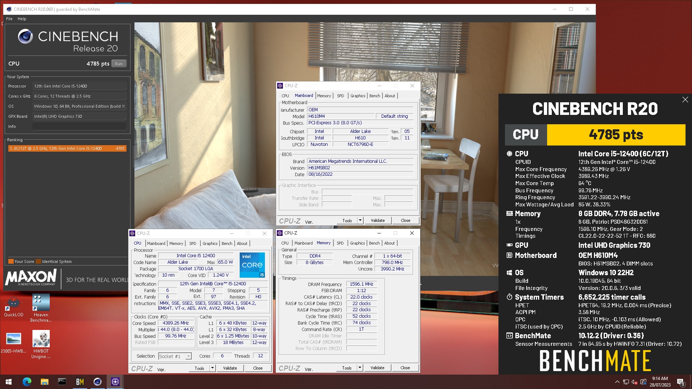Open Mainboard tab in CPU-Z Memory window
Screen dimensions: 692x389
tap(303, 243)
